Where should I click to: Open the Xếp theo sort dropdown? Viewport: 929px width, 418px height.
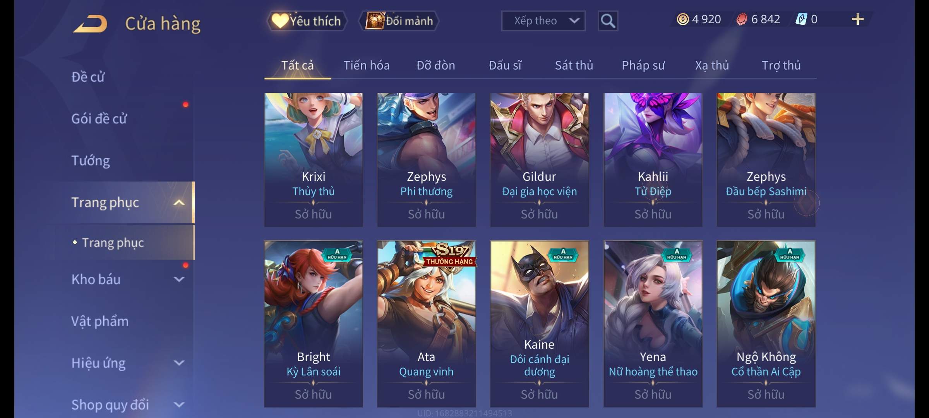pyautogui.click(x=543, y=21)
